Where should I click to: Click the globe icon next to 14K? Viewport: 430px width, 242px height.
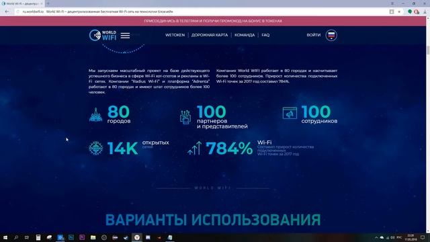[x=95, y=148]
